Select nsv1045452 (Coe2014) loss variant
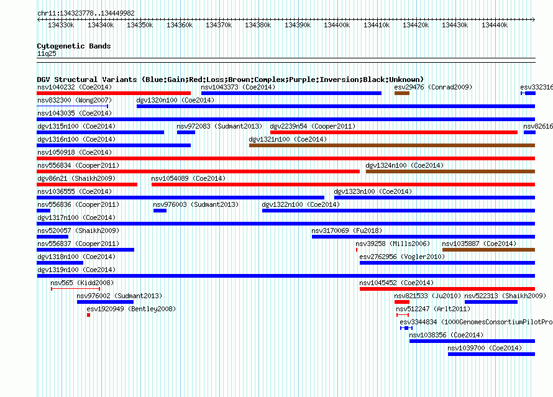 pyautogui.click(x=447, y=289)
